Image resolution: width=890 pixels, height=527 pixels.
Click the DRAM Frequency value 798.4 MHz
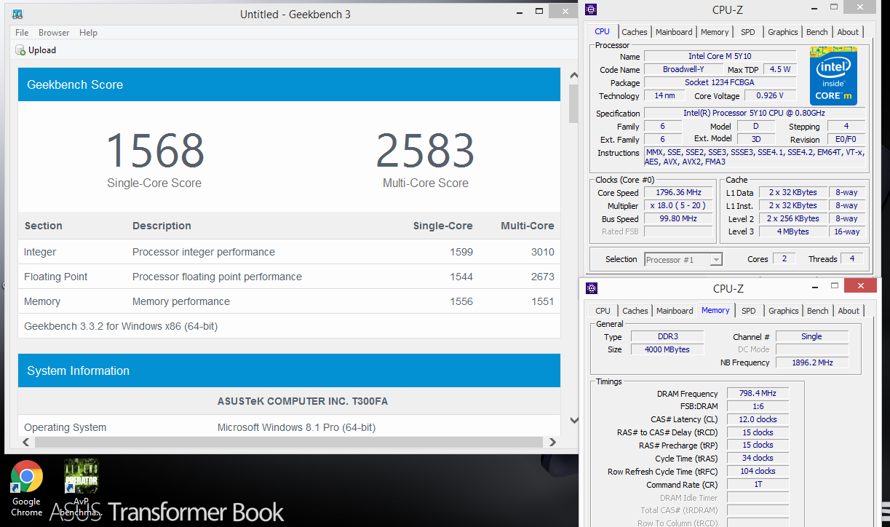coord(758,394)
